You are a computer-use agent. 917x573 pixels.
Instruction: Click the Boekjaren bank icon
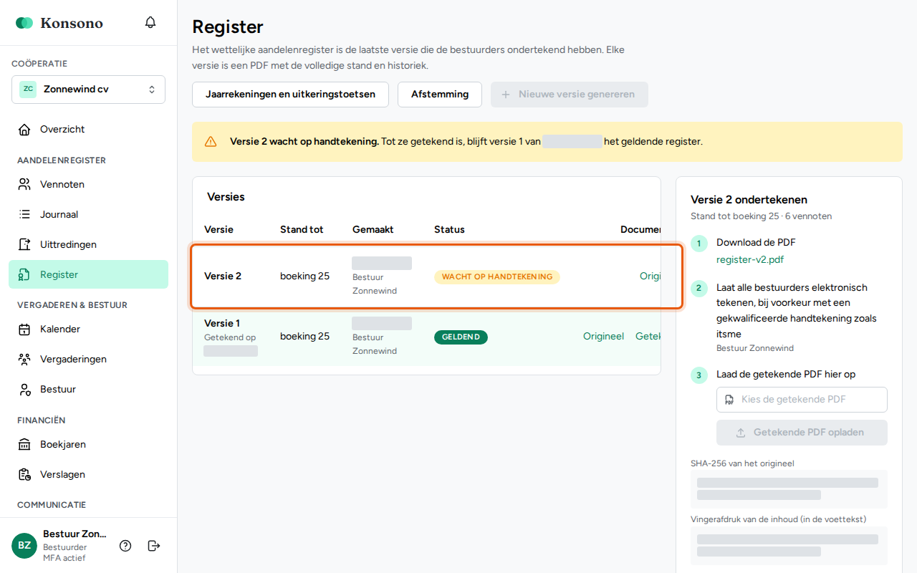[x=25, y=445]
